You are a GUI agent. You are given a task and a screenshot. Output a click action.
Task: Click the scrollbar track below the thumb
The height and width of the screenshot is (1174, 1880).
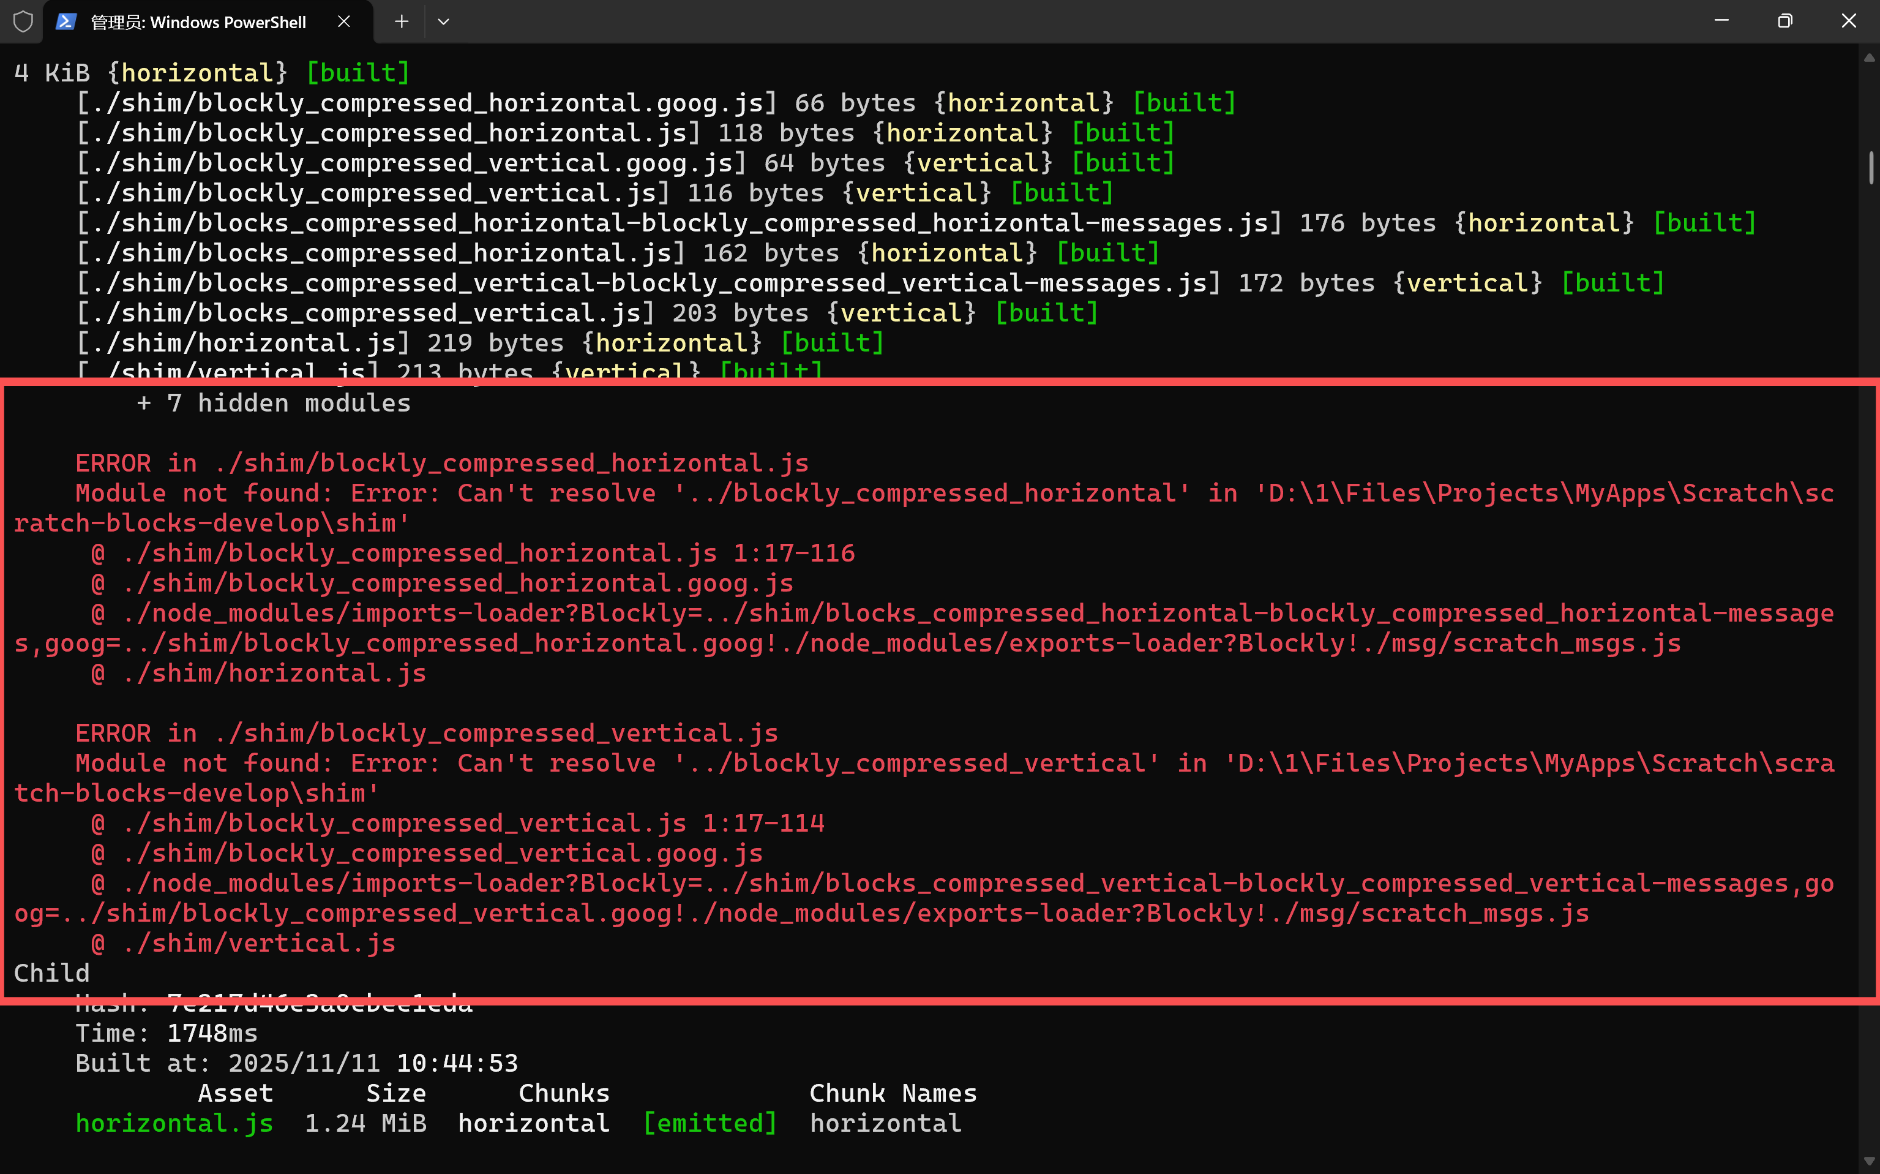[1871, 621]
